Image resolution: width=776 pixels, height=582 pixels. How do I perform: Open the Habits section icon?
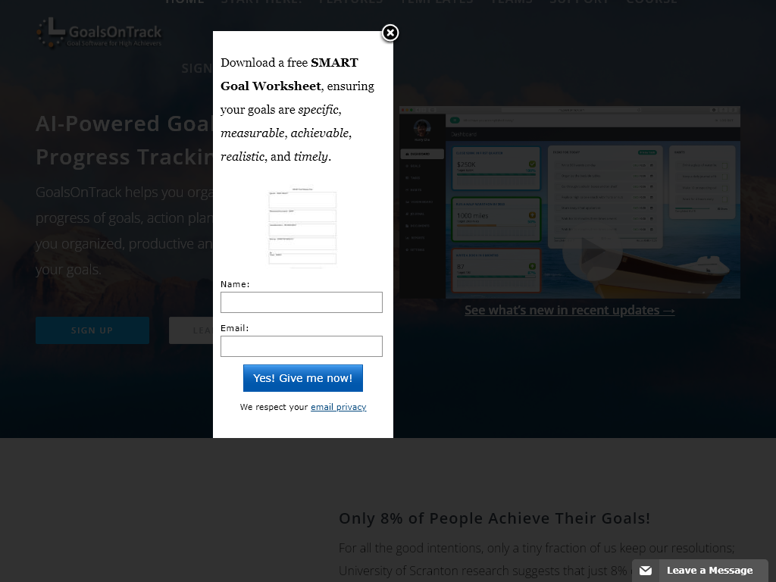[x=406, y=190]
